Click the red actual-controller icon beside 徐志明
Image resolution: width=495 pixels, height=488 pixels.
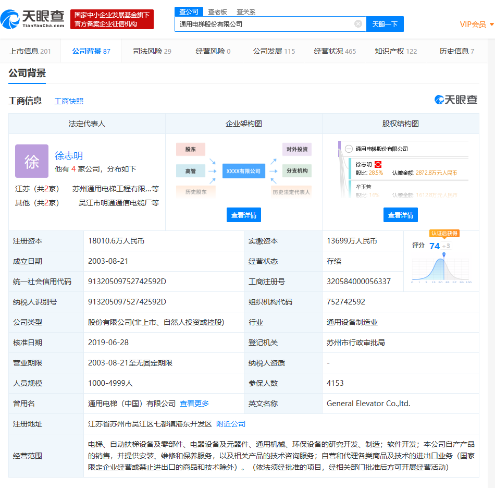point(378,164)
